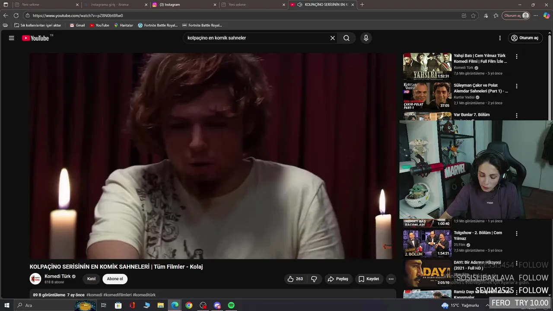This screenshot has height=311, width=553.
Task: Open Komedi Türk channel name link
Action: 57,276
